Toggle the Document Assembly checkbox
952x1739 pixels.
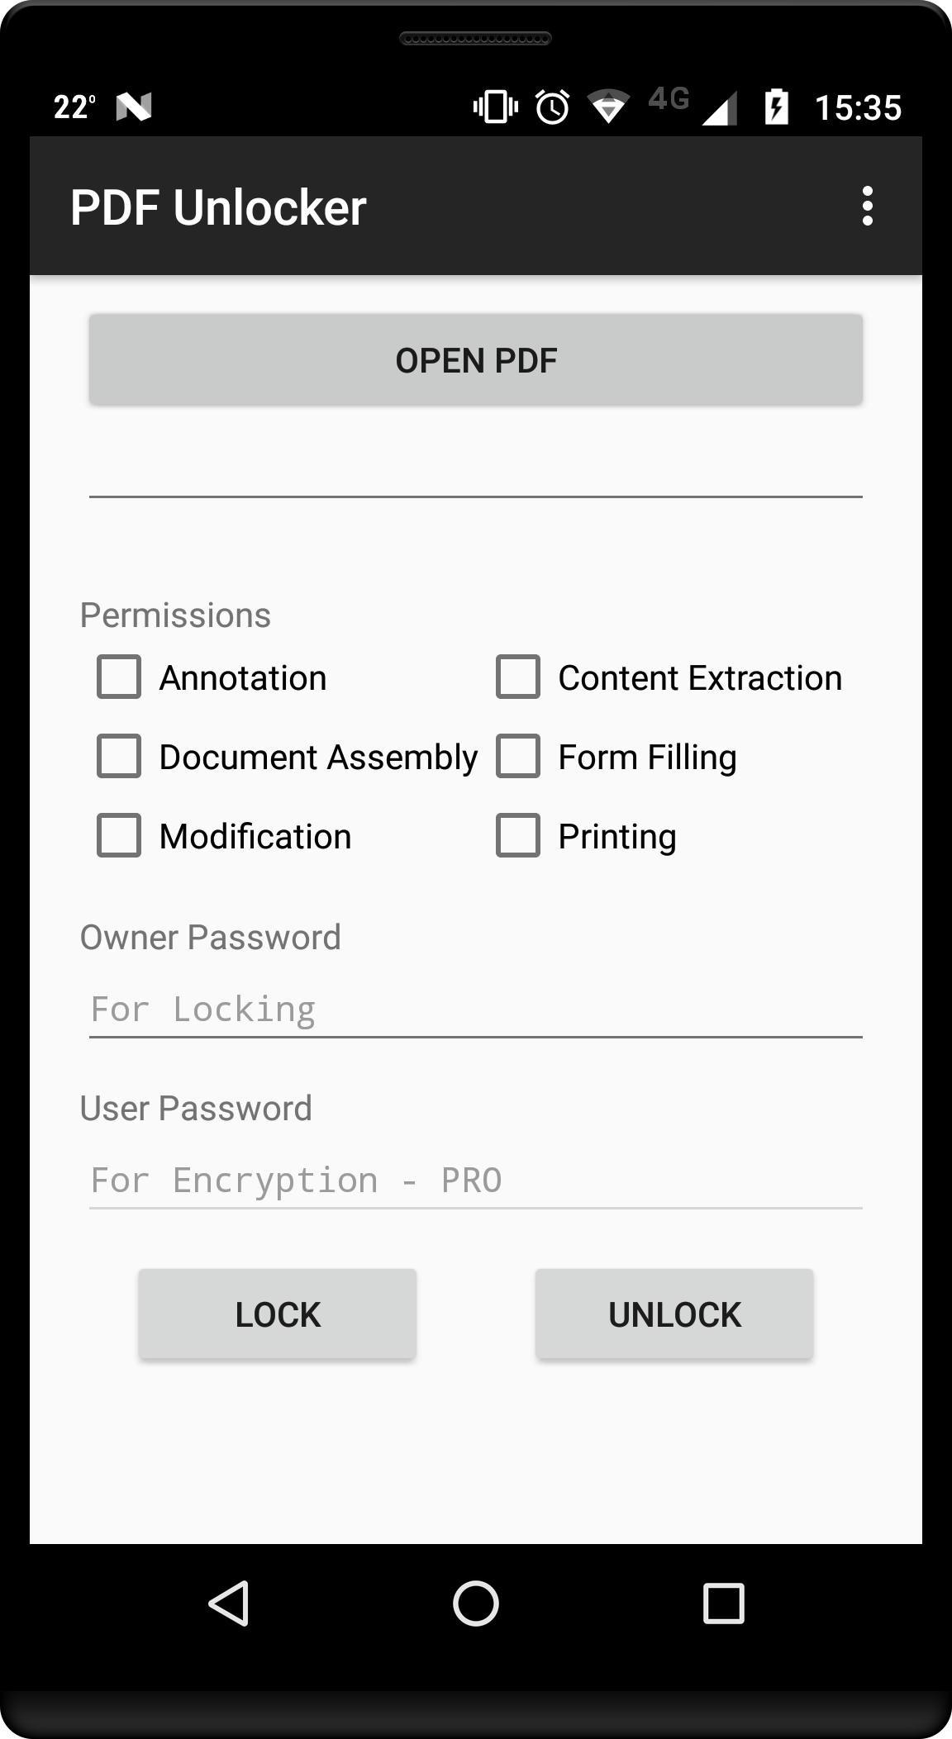click(119, 757)
